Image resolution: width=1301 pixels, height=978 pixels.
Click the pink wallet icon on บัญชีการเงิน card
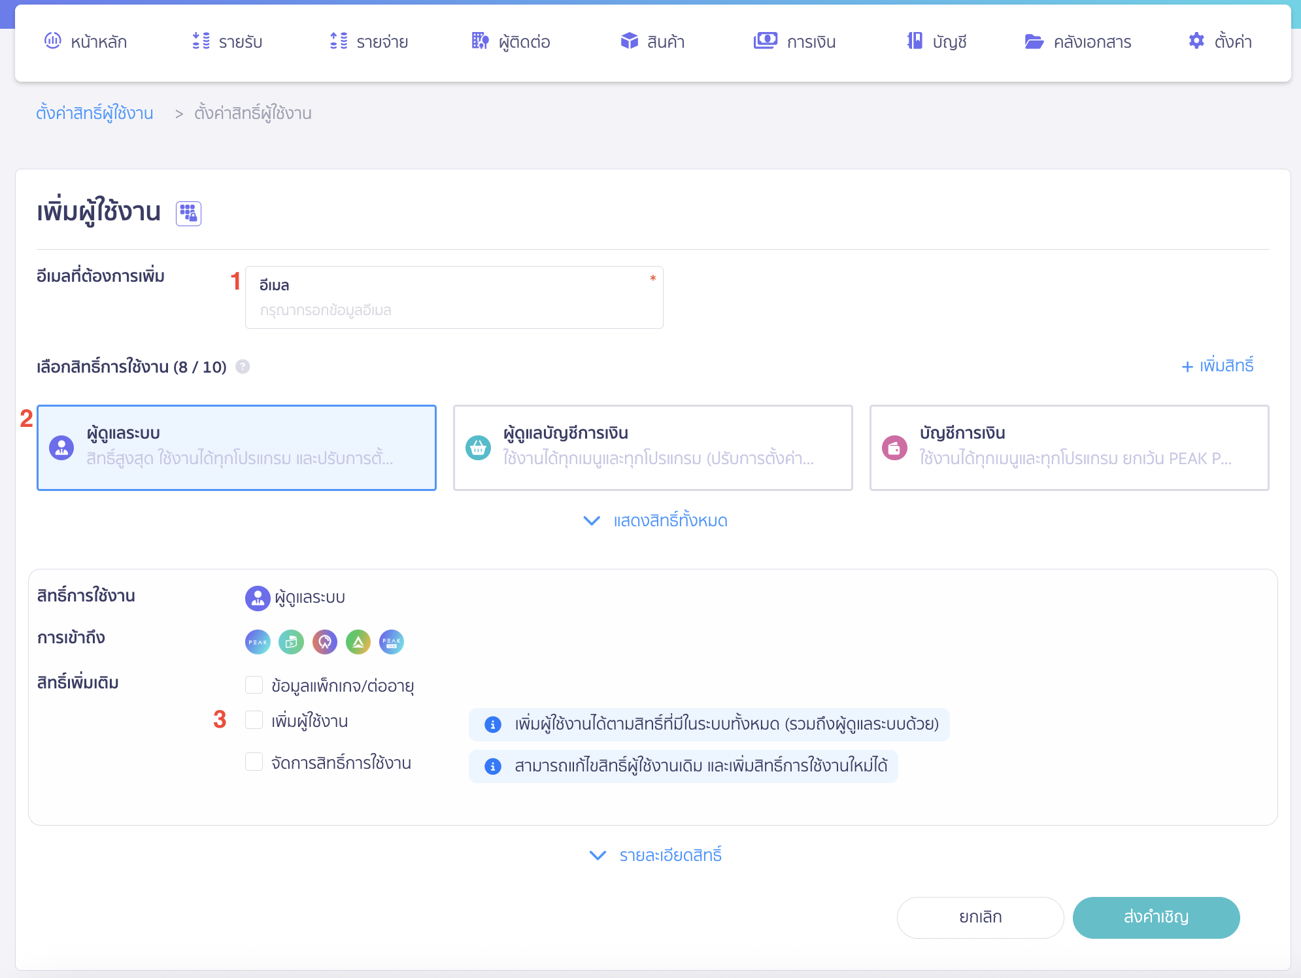pos(894,447)
